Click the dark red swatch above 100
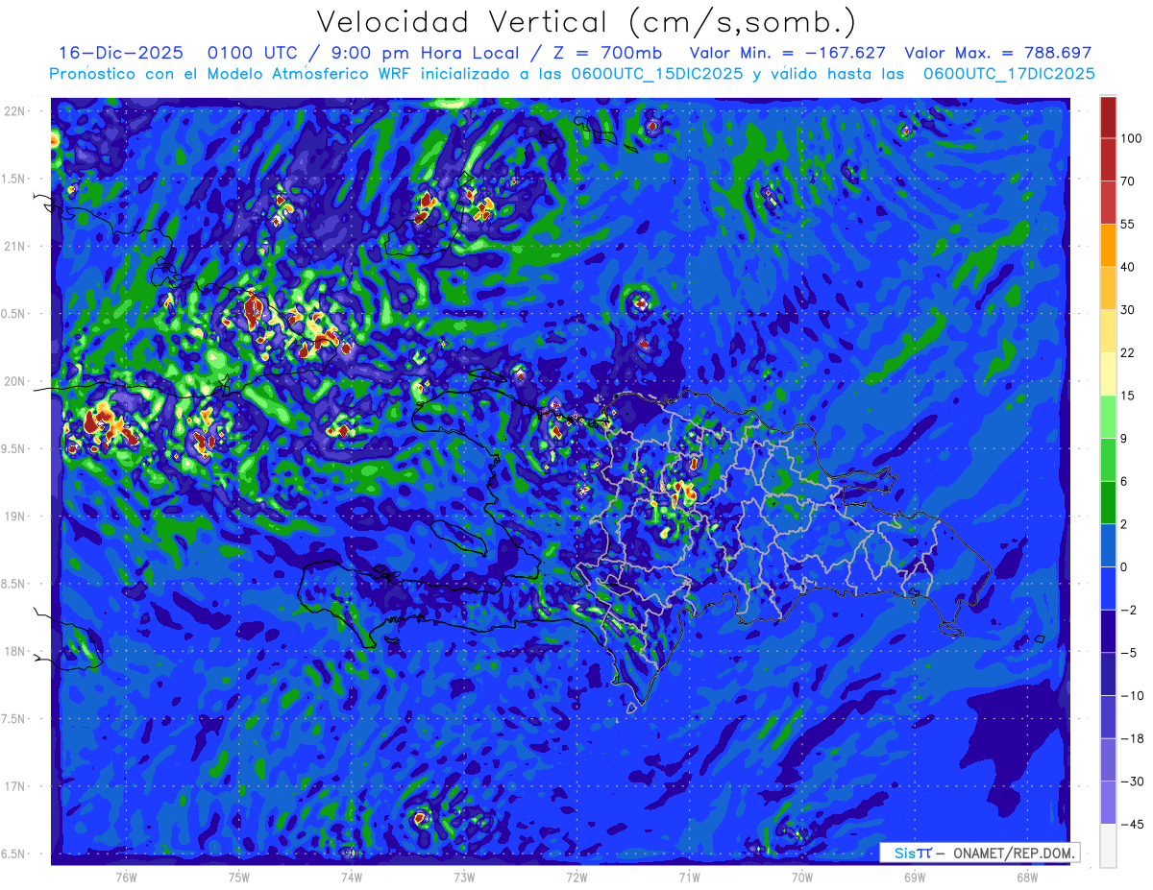 pos(1108,117)
